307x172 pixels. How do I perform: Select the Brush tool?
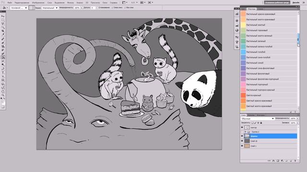coord(3,43)
